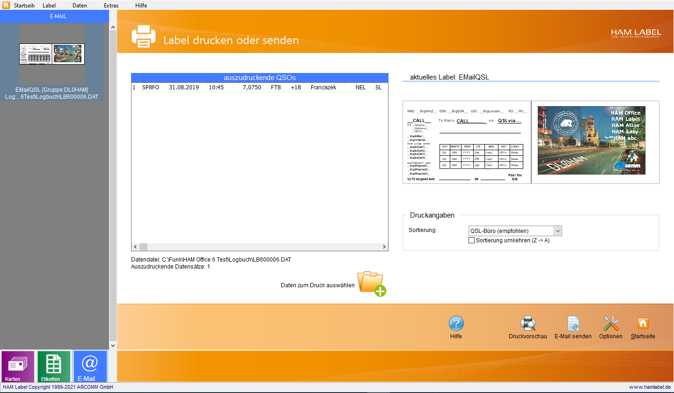Select the SP8FO QSO row callsign
This screenshot has width=674, height=393.
[150, 87]
